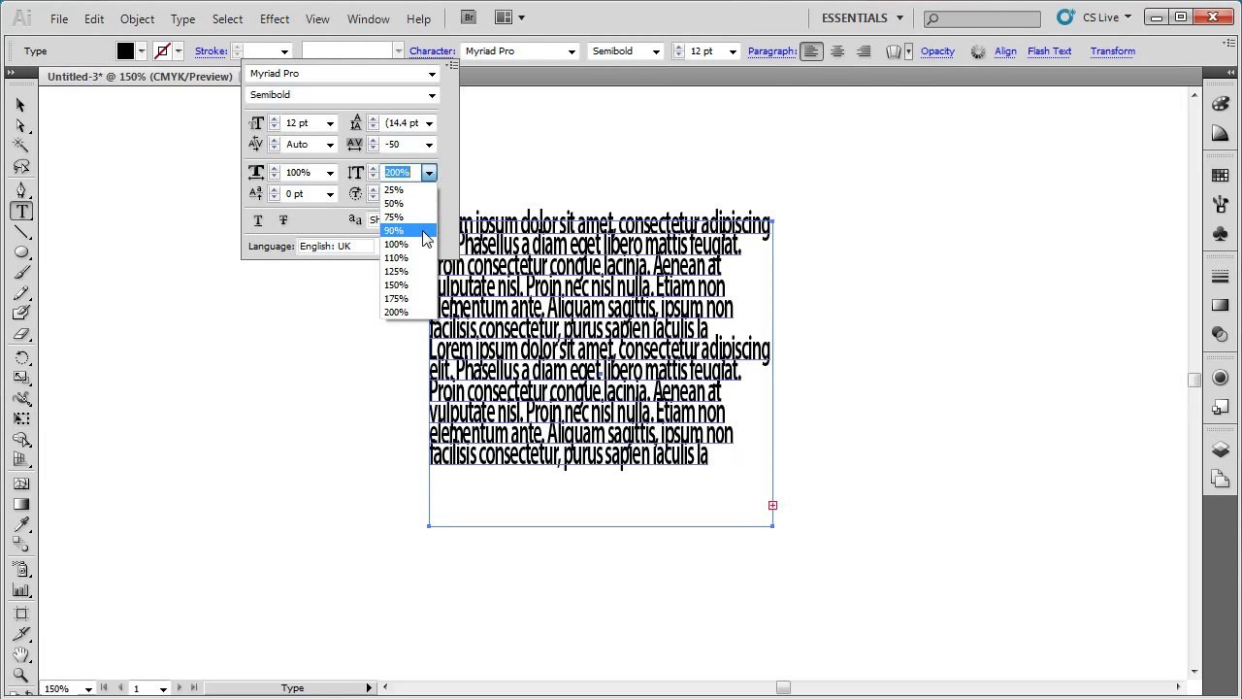The width and height of the screenshot is (1242, 699).
Task: Open the Type menu
Action: pyautogui.click(x=182, y=18)
